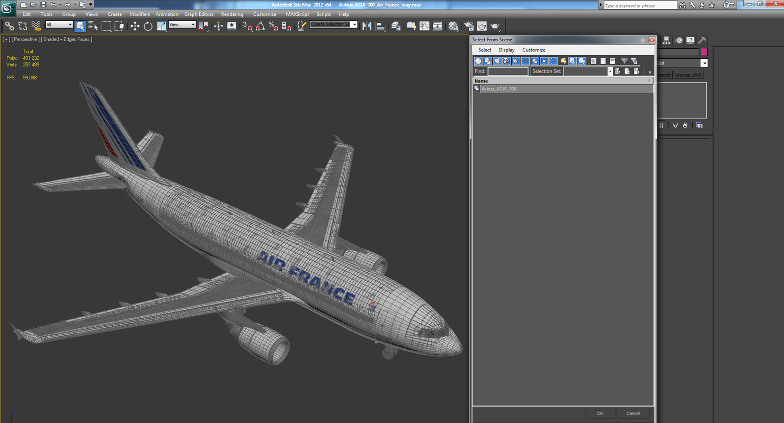784x423 pixels.
Task: Open the Layer Manager
Action: click(396, 26)
